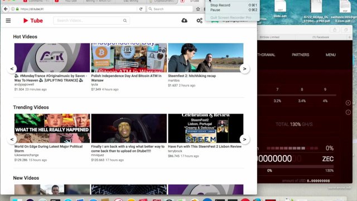Viewport: 357px width, 201px height.
Task: Open MENU in the mining site window
Action: pyautogui.click(x=330, y=55)
